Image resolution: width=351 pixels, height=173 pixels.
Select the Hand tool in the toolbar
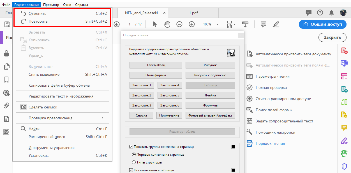pos(167,24)
